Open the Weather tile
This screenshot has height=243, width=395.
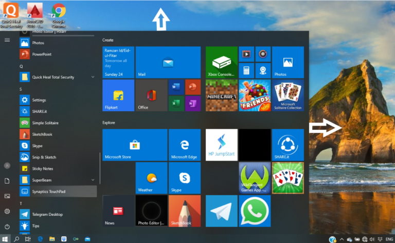click(151, 178)
